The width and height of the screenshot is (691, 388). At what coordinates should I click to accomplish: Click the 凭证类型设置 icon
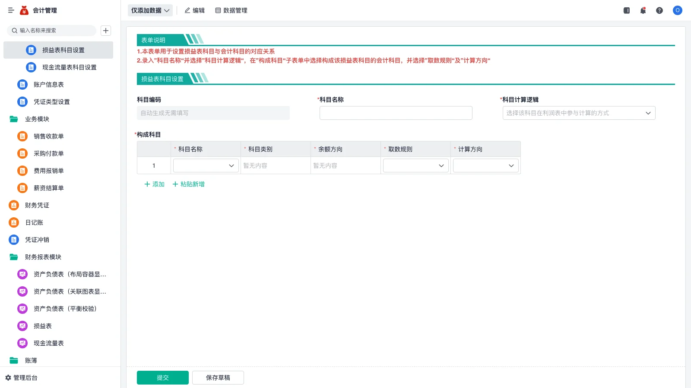(x=22, y=102)
